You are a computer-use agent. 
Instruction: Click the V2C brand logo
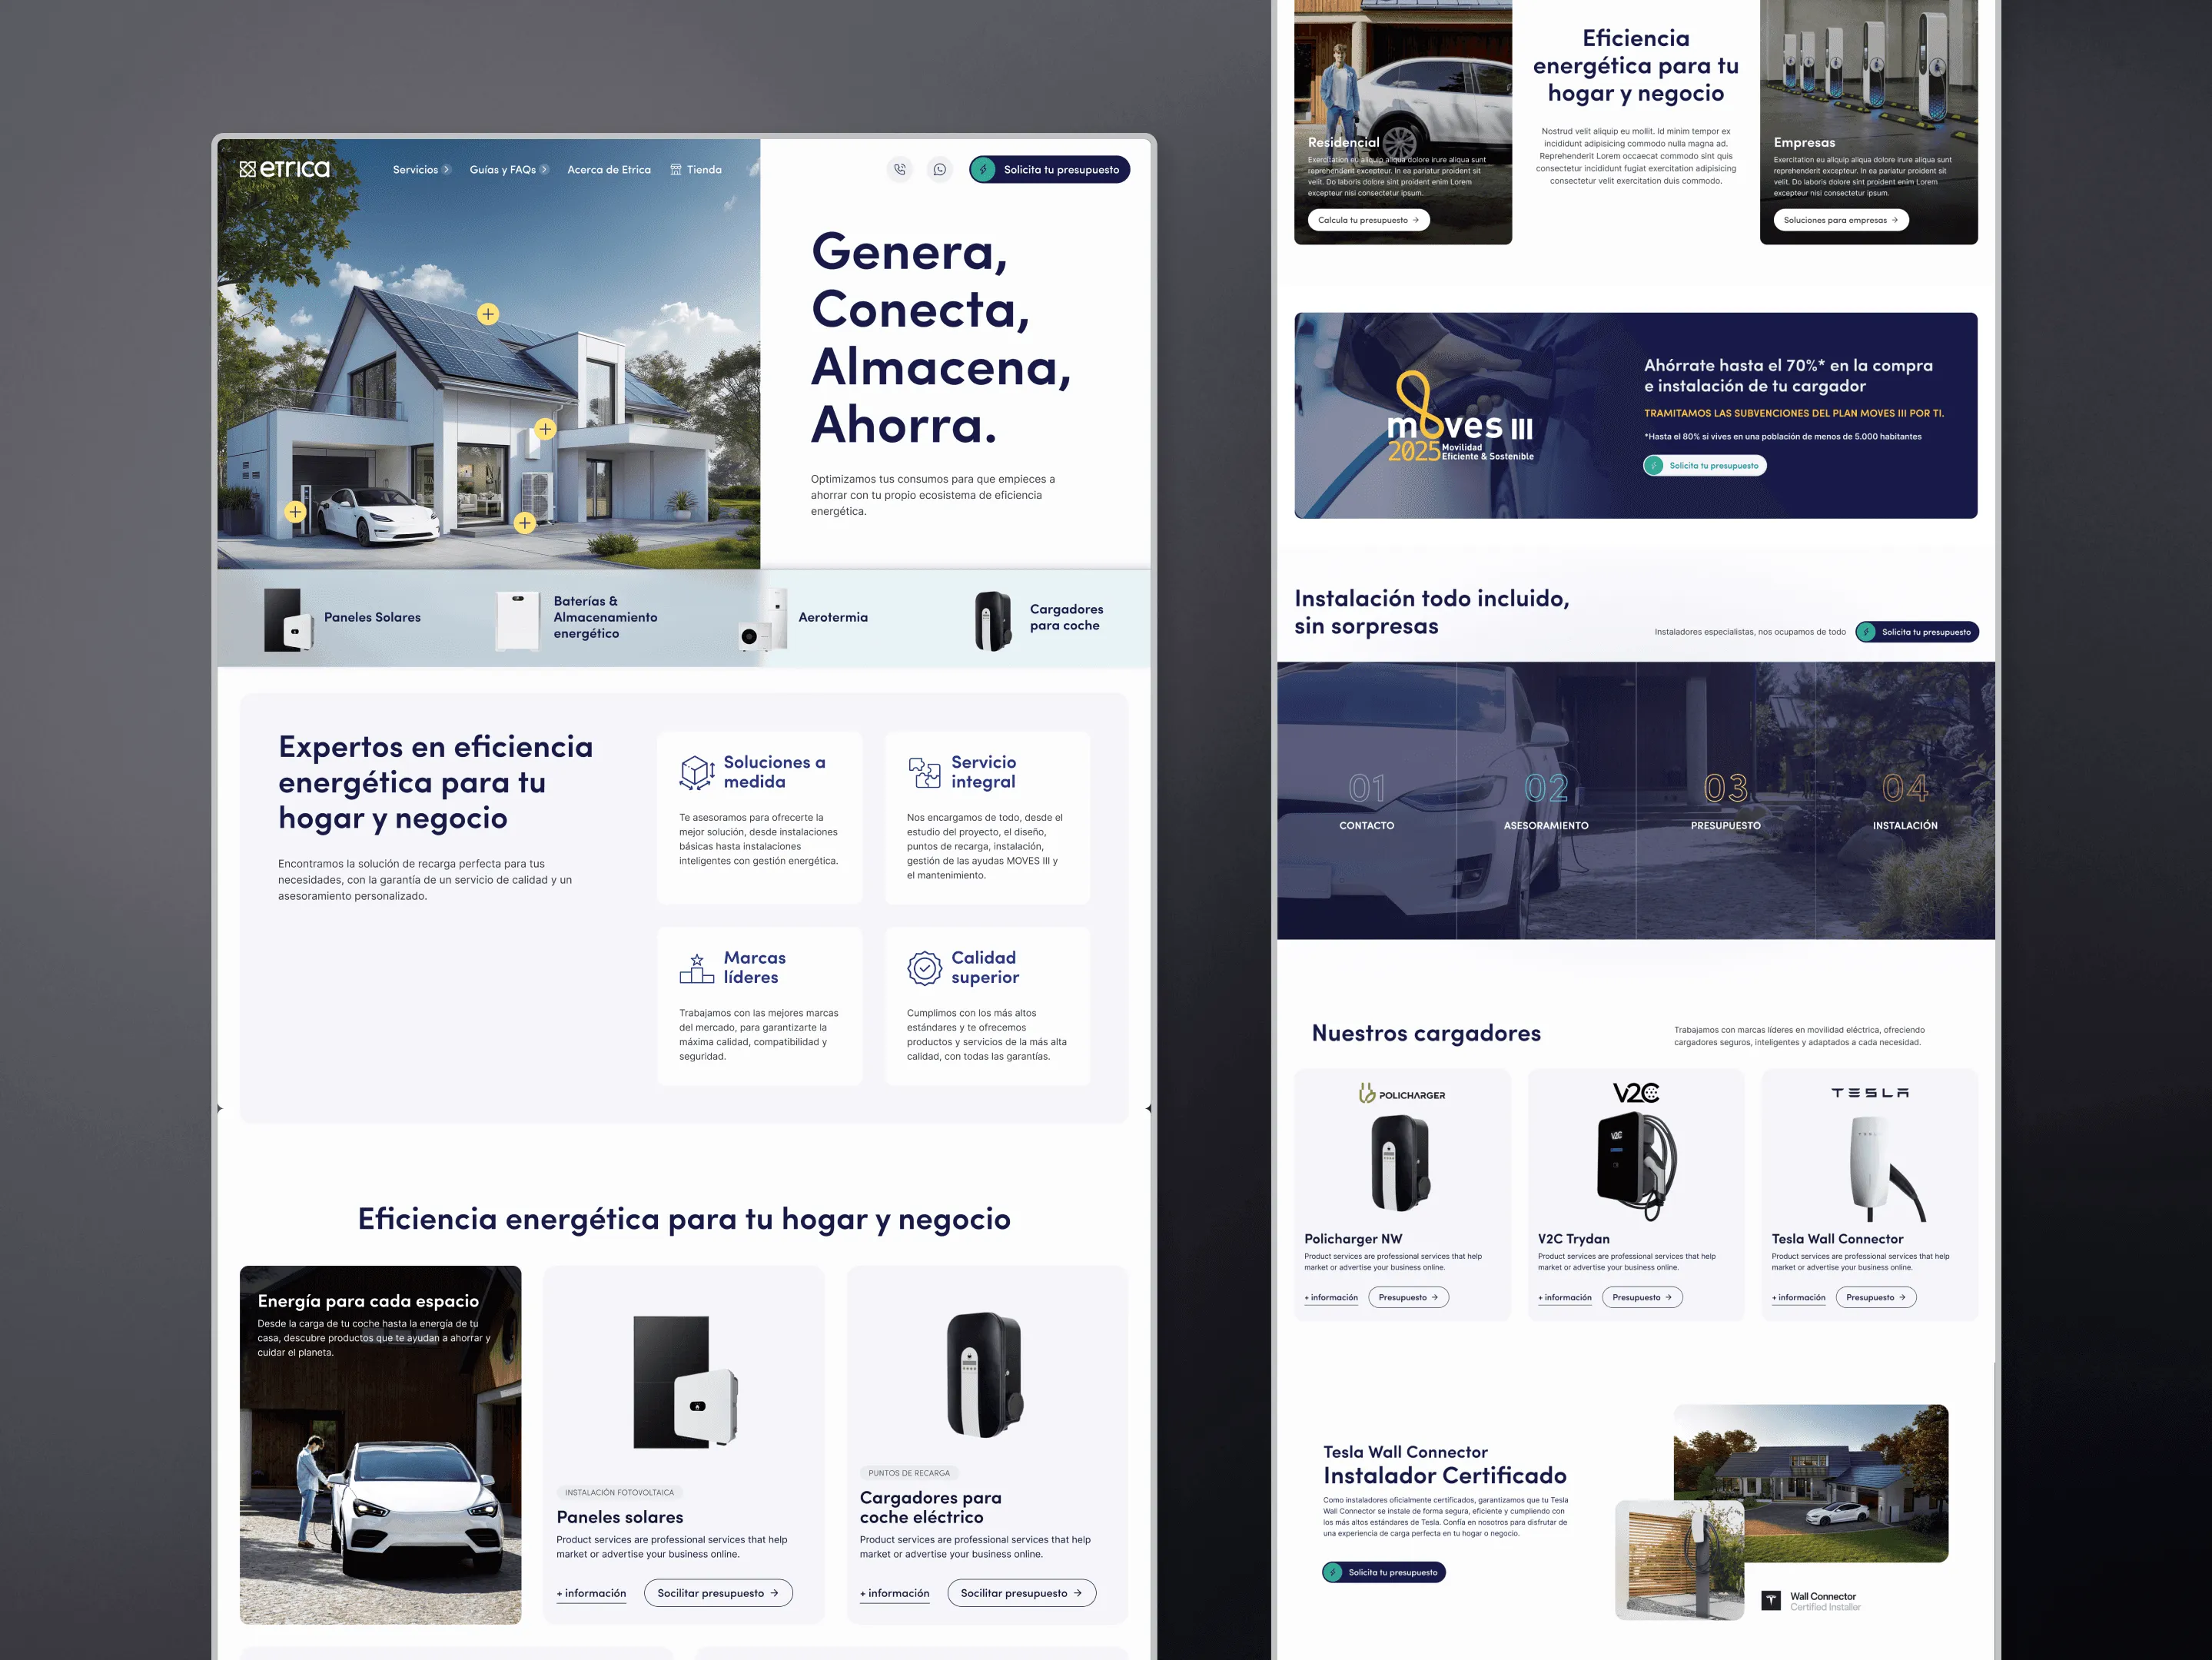[x=1636, y=1093]
